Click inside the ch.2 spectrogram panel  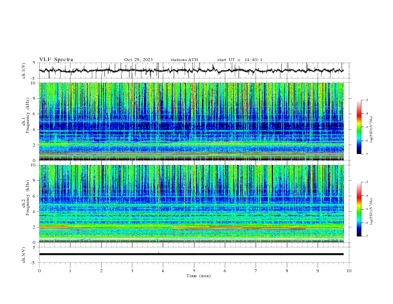192,204
